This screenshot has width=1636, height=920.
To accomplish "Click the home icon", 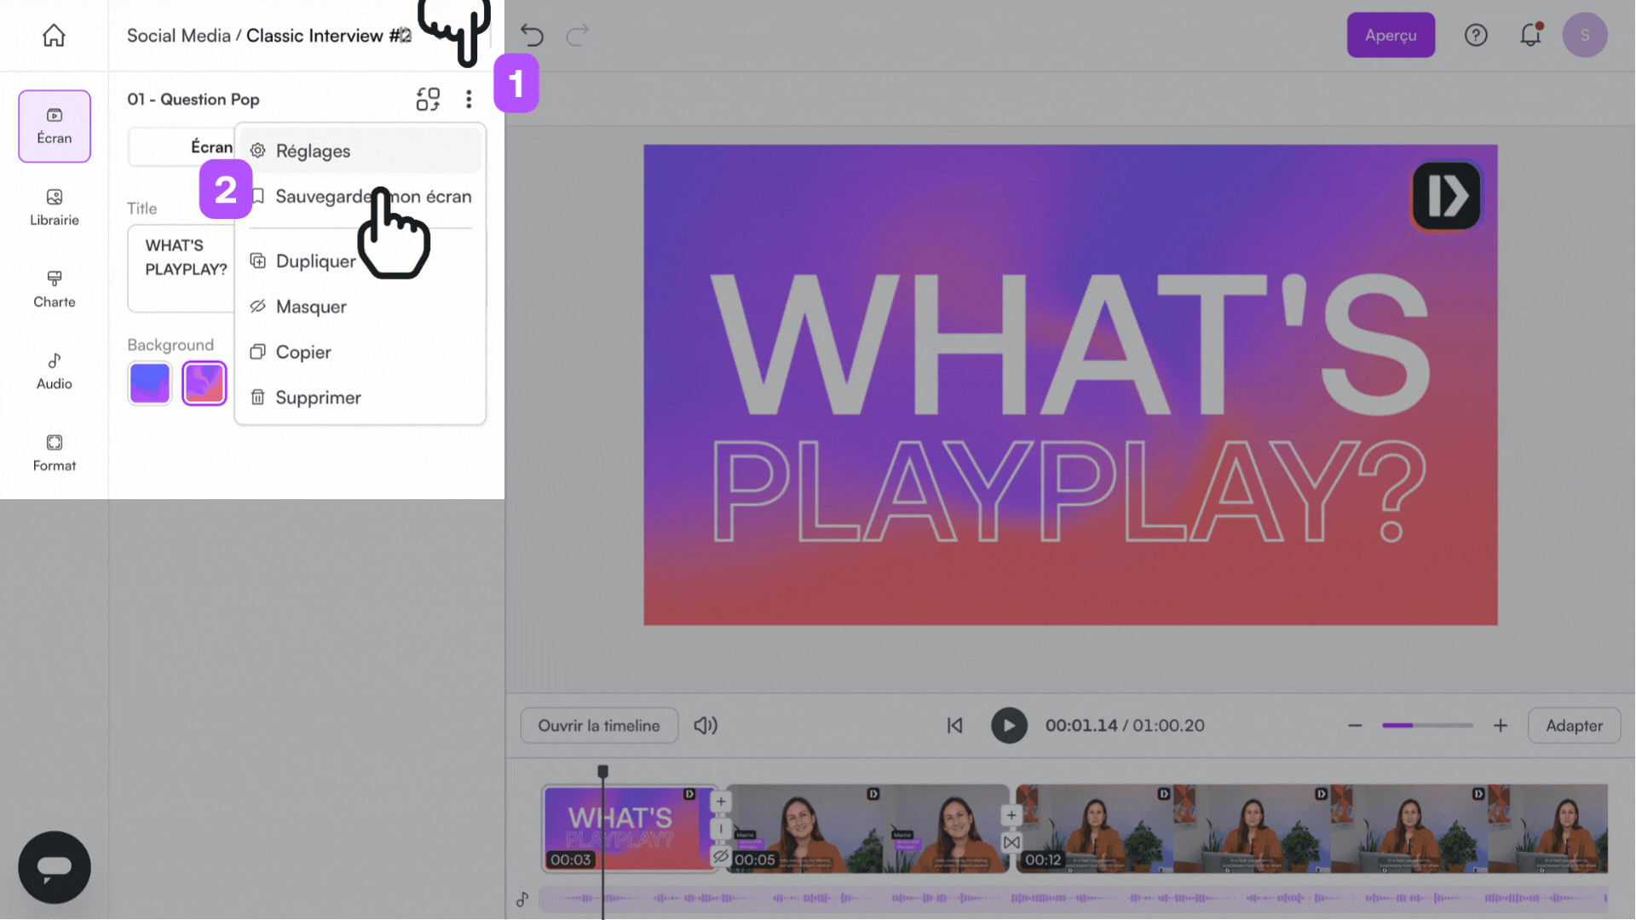I will (54, 36).
